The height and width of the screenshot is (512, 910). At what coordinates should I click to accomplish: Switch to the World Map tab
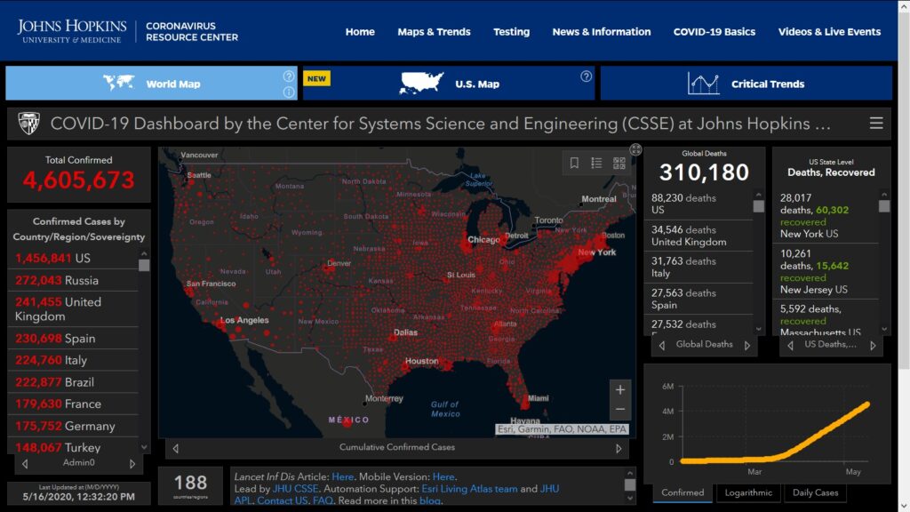coord(151,83)
